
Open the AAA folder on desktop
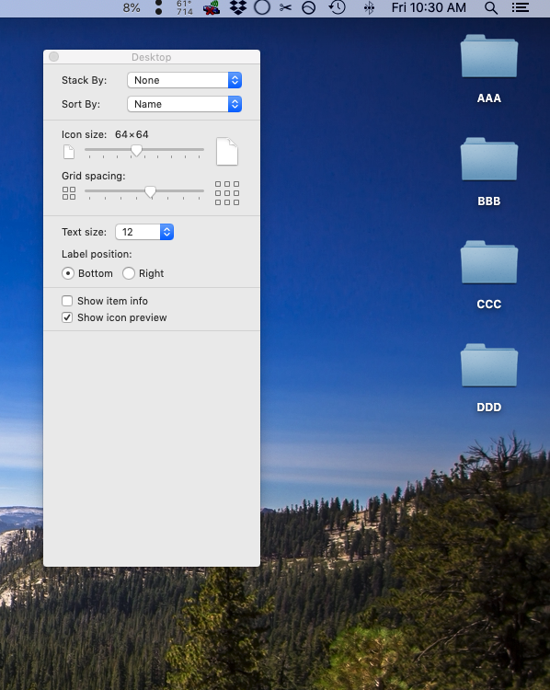(x=489, y=56)
